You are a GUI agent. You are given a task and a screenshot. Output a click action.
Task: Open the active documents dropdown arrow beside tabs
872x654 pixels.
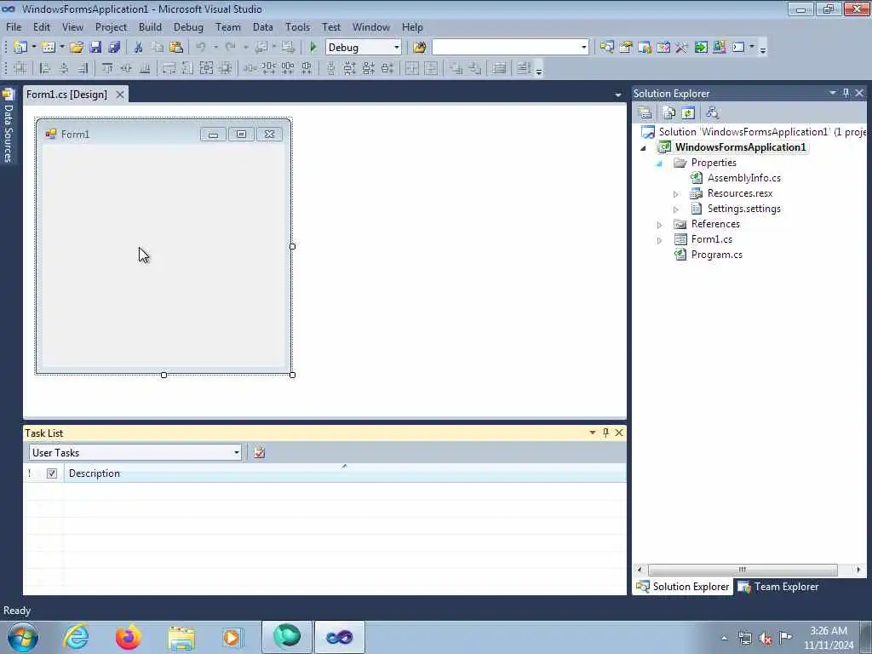(618, 95)
